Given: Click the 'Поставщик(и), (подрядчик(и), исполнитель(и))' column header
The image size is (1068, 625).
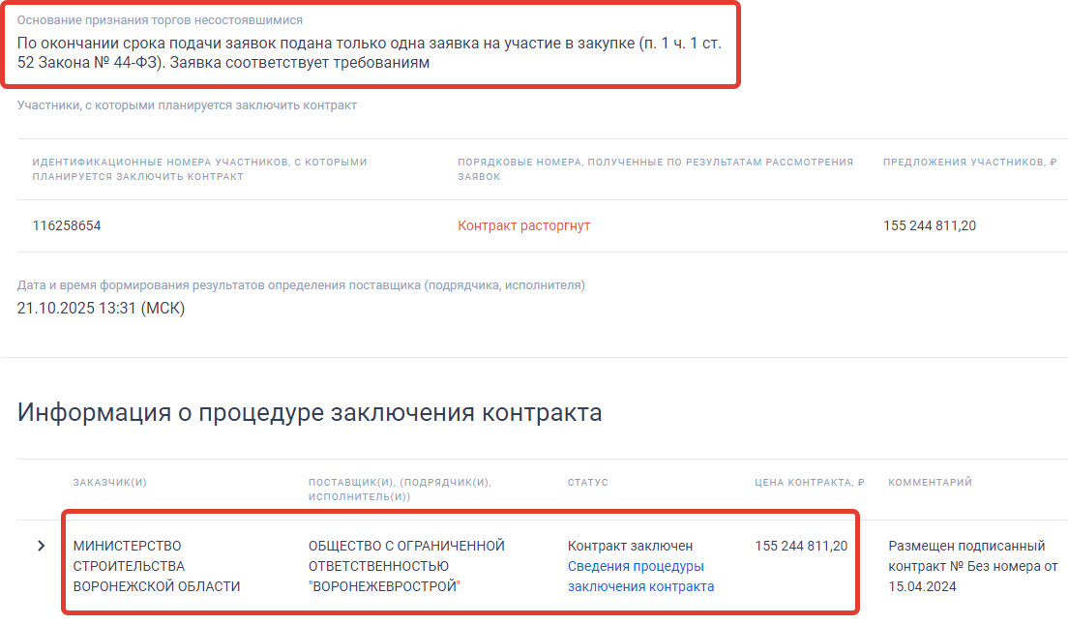Looking at the screenshot, I should (x=399, y=489).
